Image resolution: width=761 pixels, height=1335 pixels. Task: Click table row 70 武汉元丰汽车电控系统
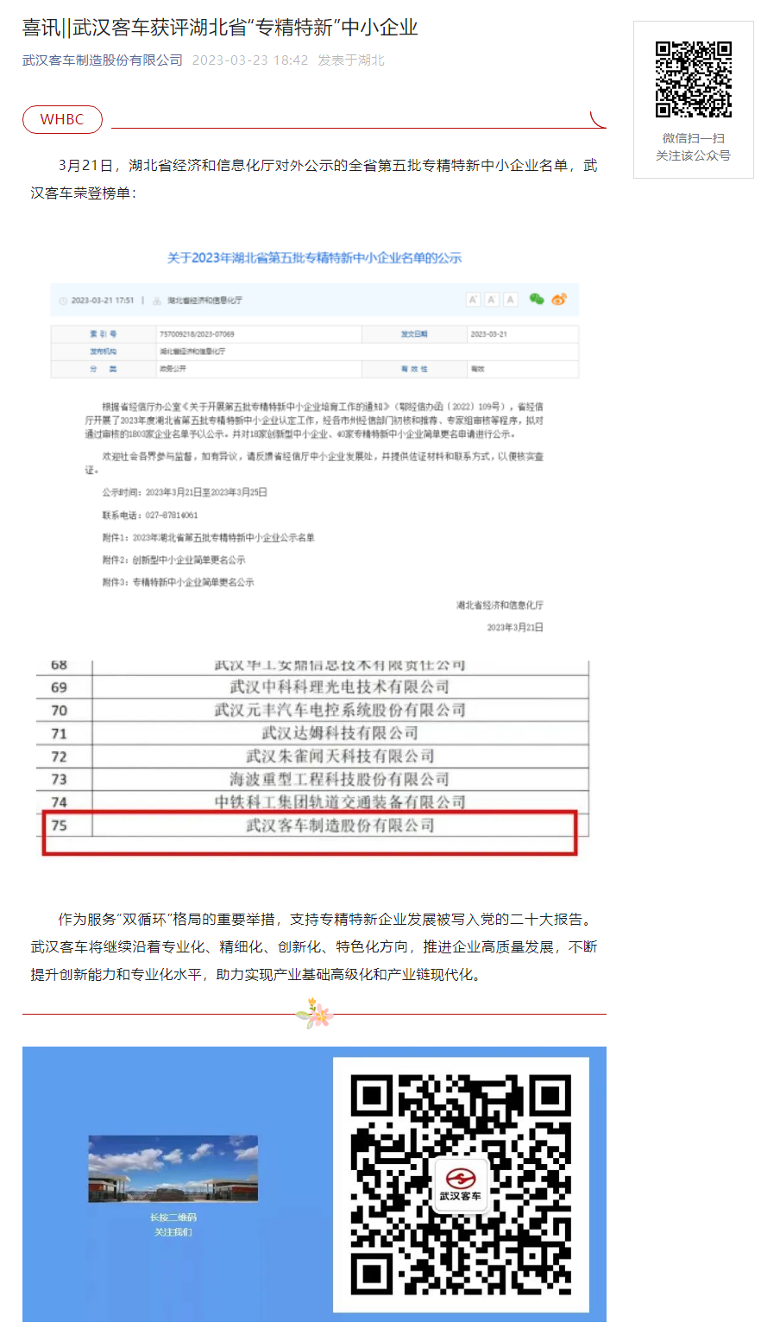coord(313,710)
